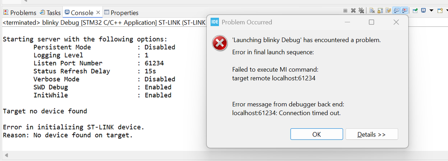Open the new console view dropdown arrow

tap(446, 11)
